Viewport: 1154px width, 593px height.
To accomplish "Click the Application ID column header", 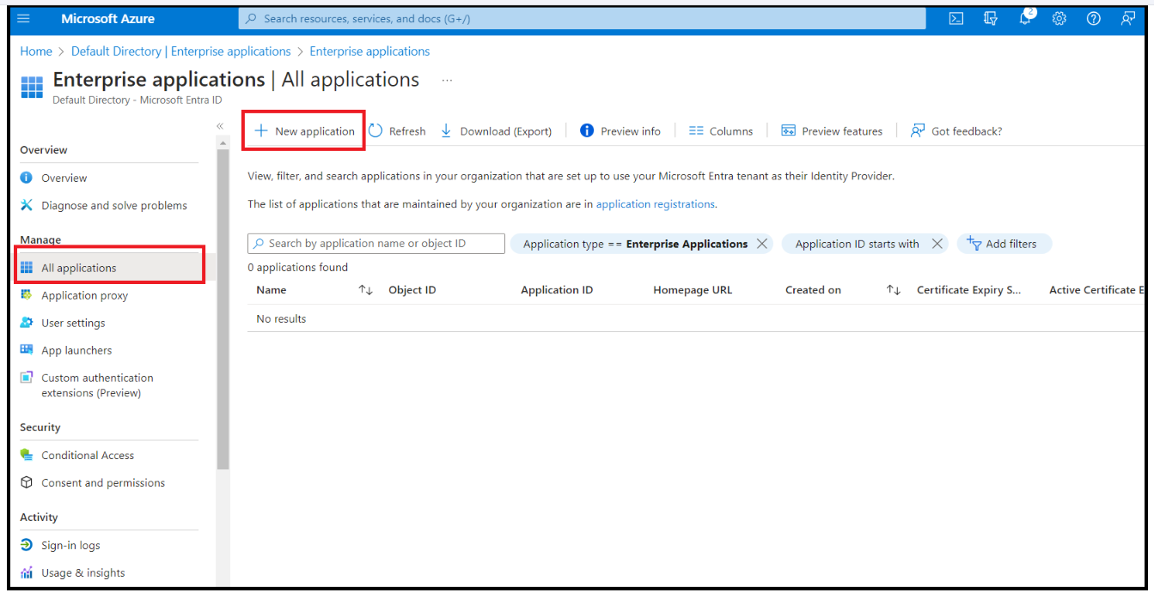I will click(x=557, y=290).
